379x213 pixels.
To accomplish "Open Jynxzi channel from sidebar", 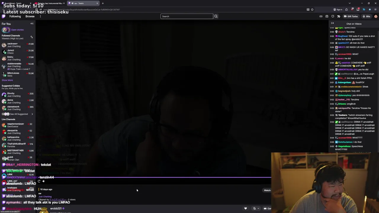I will point(18,51).
